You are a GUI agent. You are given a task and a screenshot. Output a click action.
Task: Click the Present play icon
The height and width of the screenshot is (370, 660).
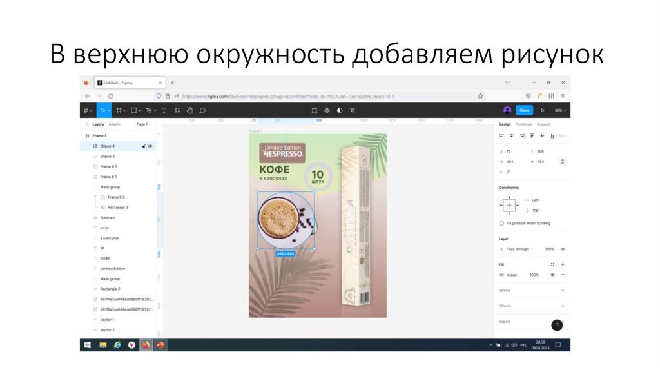[x=543, y=110]
